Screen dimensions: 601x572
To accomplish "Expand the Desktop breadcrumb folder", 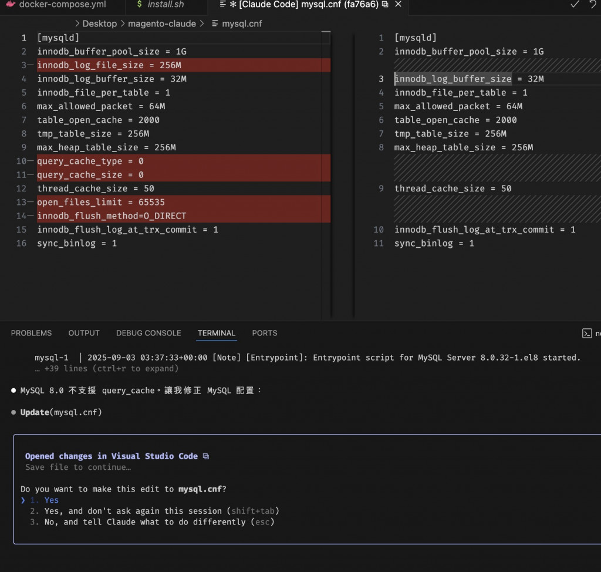I will click(99, 23).
